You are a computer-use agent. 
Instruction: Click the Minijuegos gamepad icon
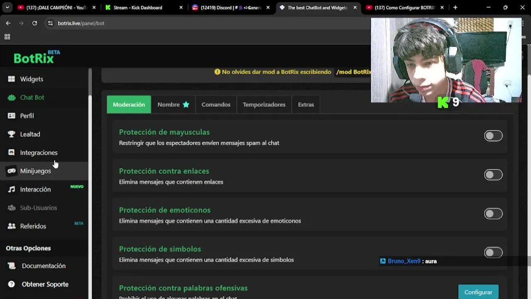[x=12, y=171]
